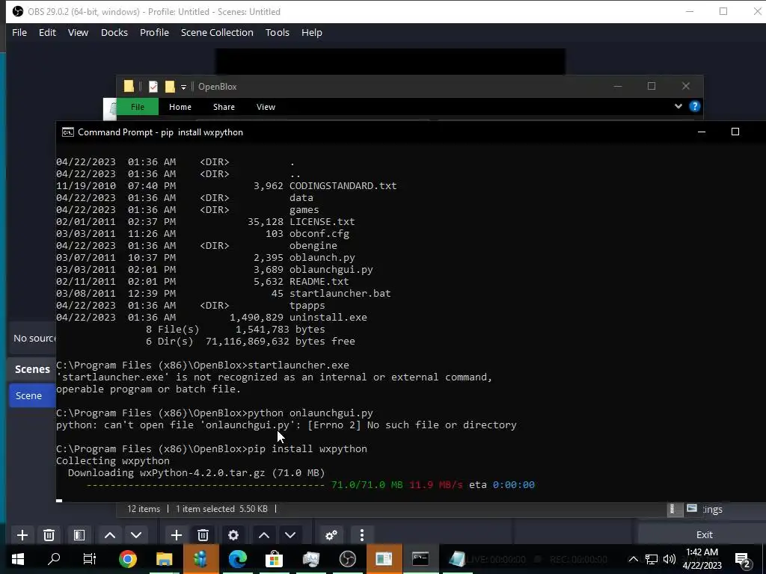
Task: Open Share ribbon tab in OpenBlox Explorer
Action: 224,107
